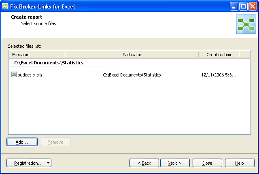Maximize the Fix Broken Links window
The width and height of the screenshot is (259, 174).
coord(243,6)
